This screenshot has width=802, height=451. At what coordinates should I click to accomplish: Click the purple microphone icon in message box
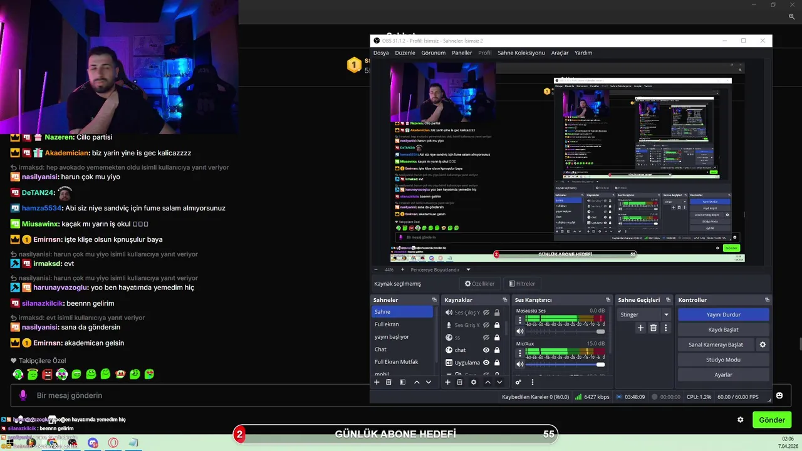(23, 395)
